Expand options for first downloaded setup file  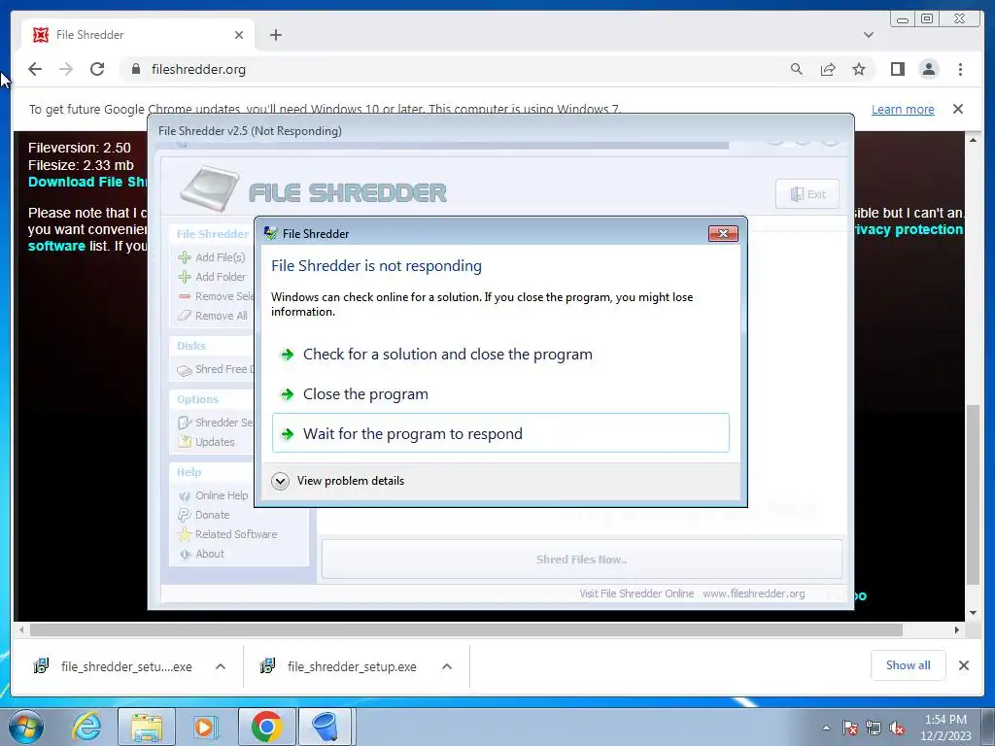tap(221, 666)
